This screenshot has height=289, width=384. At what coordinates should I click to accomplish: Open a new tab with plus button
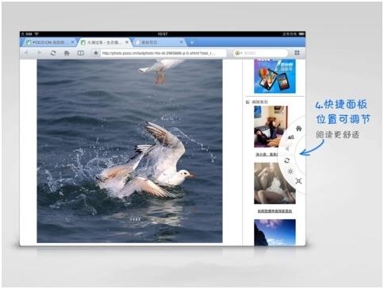[192, 42]
